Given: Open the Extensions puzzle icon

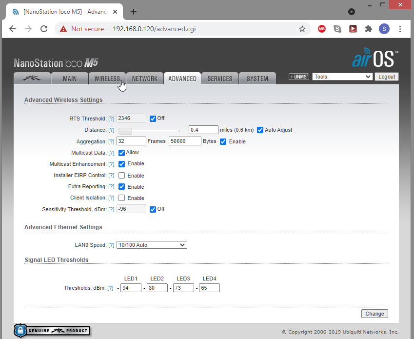Looking at the screenshot, I should (x=368, y=29).
